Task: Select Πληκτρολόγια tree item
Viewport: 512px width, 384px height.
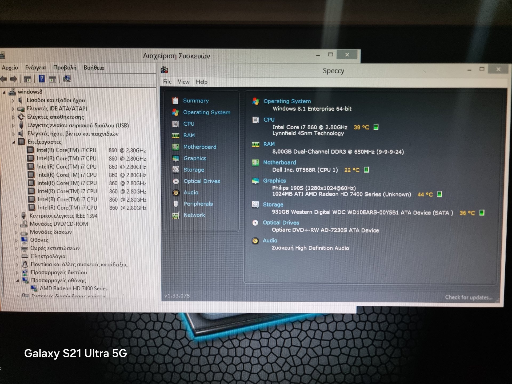Action: 48,256
